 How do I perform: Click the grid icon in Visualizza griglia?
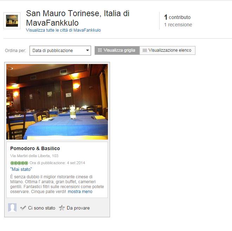(100, 50)
